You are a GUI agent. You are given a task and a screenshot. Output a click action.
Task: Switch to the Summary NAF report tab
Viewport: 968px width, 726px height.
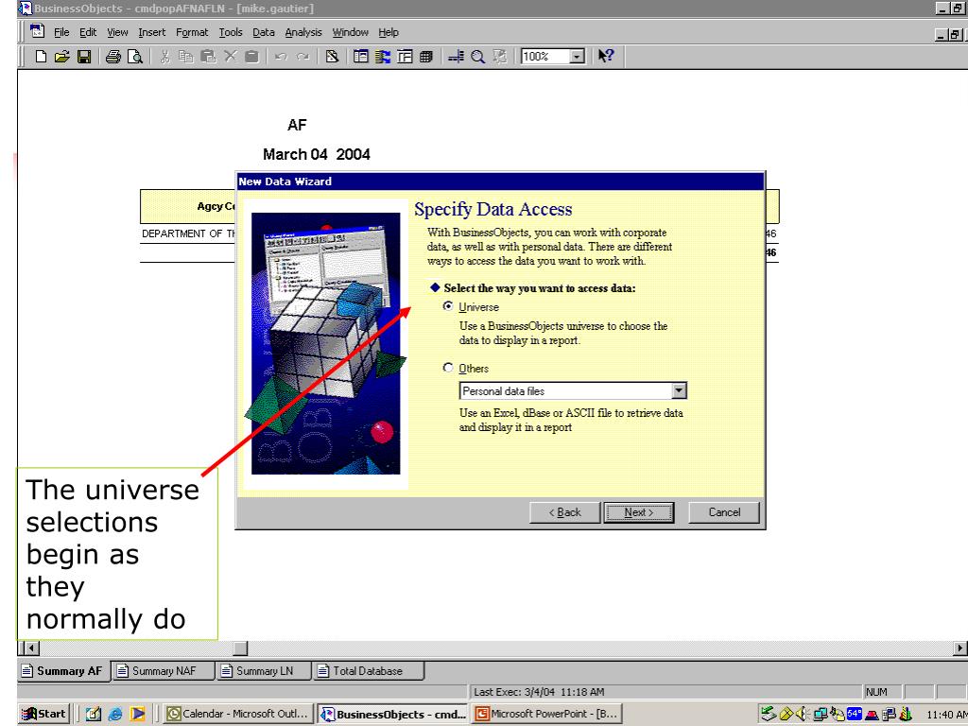pos(164,671)
